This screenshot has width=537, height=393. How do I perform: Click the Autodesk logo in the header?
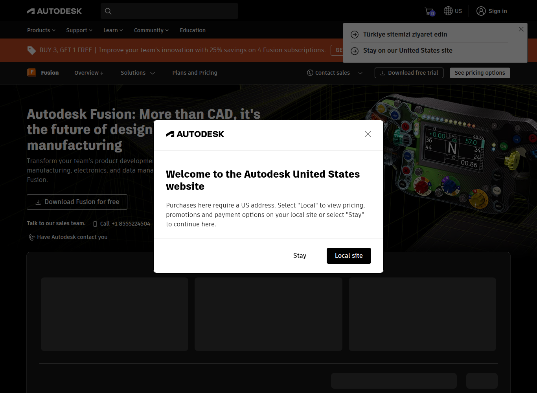(x=54, y=11)
